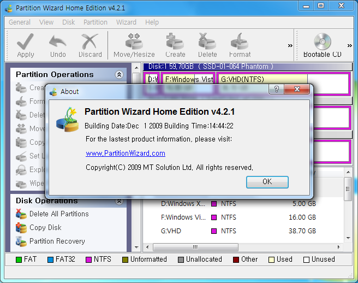Click the partition list scroll right arrow
This screenshot has width=358, height=283.
point(338,247)
